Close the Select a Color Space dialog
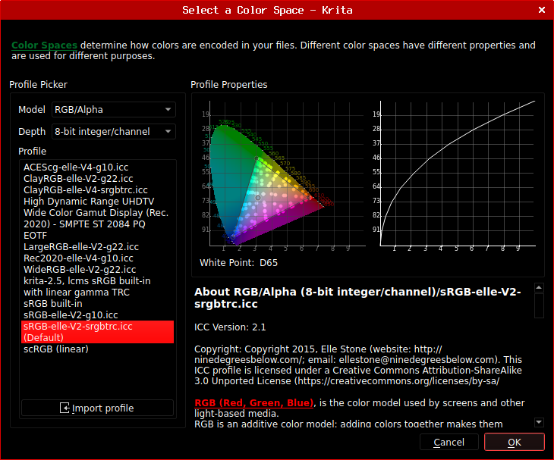 coord(542,10)
